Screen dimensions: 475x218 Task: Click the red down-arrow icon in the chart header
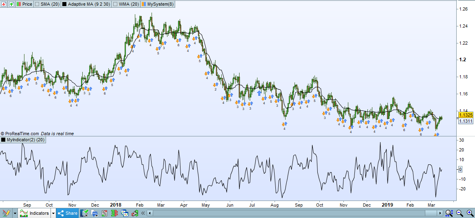click(4, 4)
